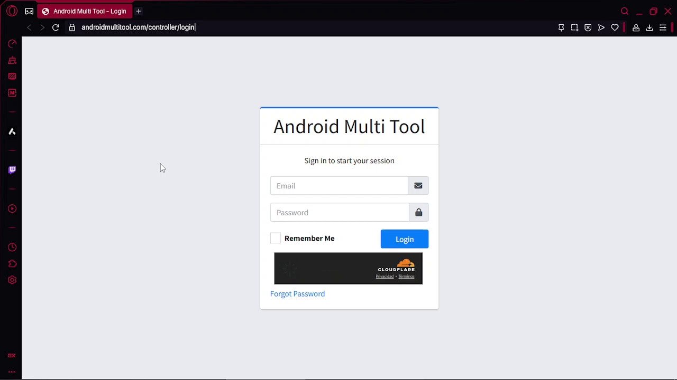Open the Easy Setup sliders icon
Viewport: 677px width, 380px height.
(x=663, y=27)
